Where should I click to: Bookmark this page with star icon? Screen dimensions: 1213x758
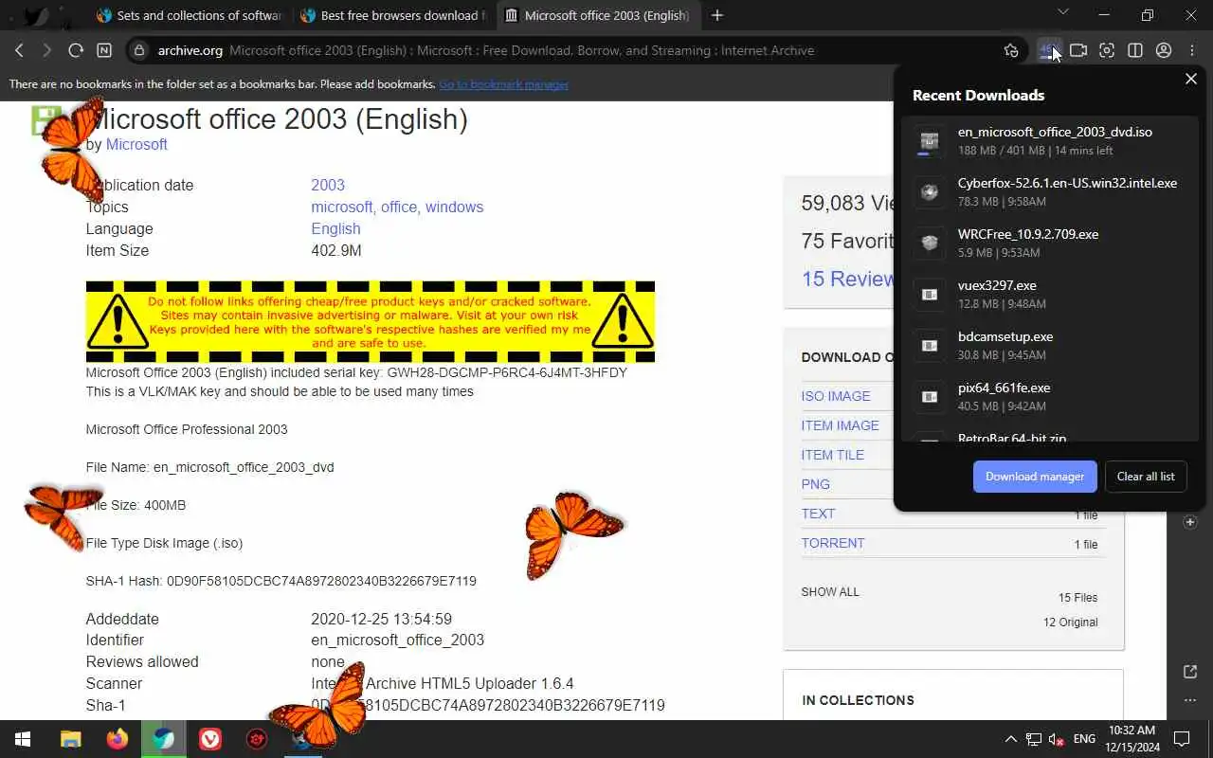[1011, 50]
